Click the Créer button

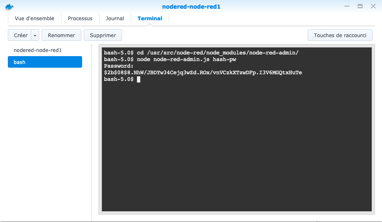point(20,35)
